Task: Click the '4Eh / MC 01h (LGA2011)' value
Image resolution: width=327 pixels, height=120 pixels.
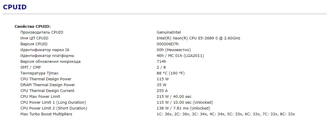Action: click(x=180, y=55)
